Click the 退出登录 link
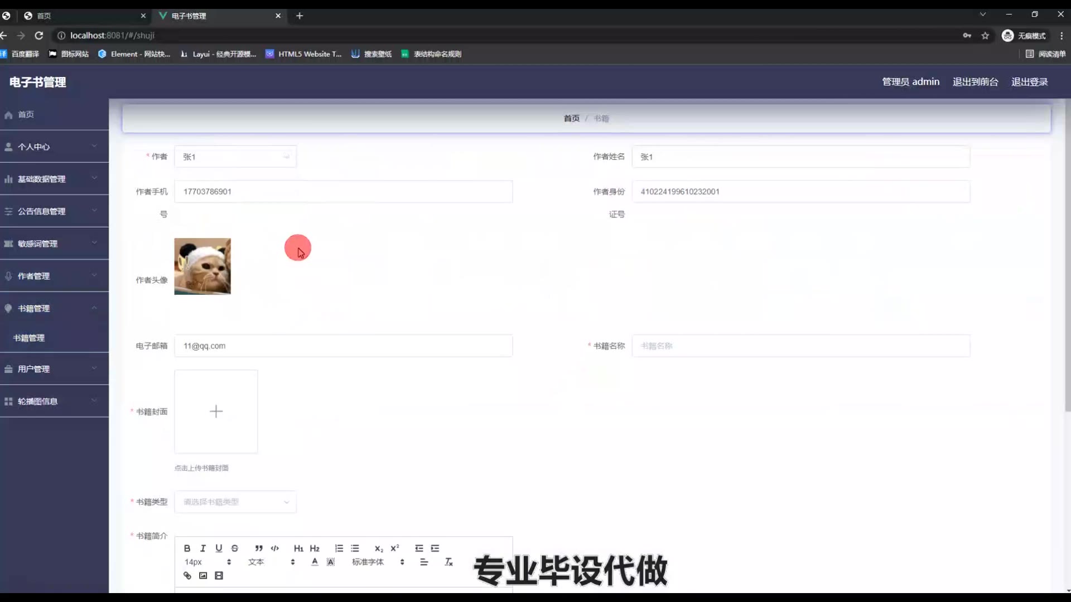This screenshot has width=1071, height=602. [1029, 82]
